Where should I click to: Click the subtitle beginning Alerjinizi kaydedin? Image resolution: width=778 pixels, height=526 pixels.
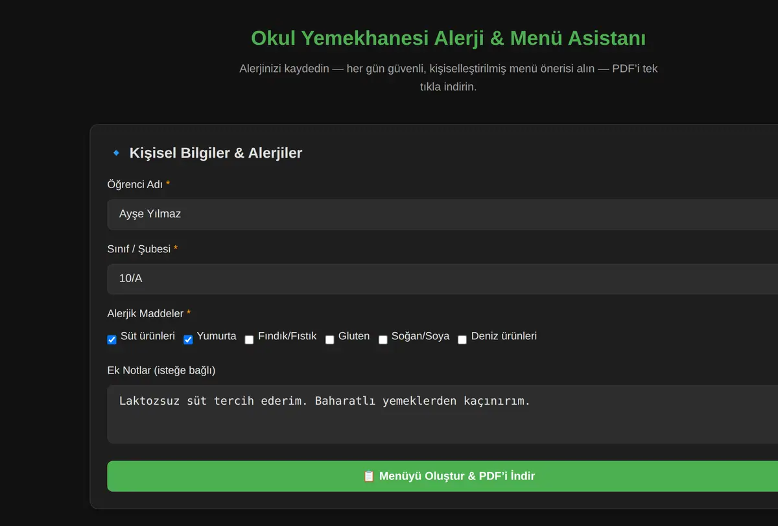pos(448,77)
